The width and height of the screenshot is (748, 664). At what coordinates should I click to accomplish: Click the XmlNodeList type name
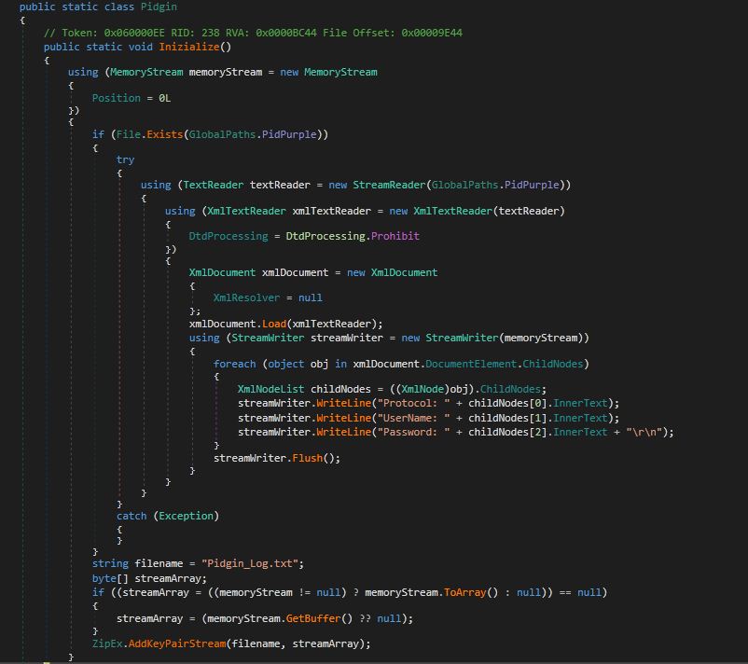(271, 389)
